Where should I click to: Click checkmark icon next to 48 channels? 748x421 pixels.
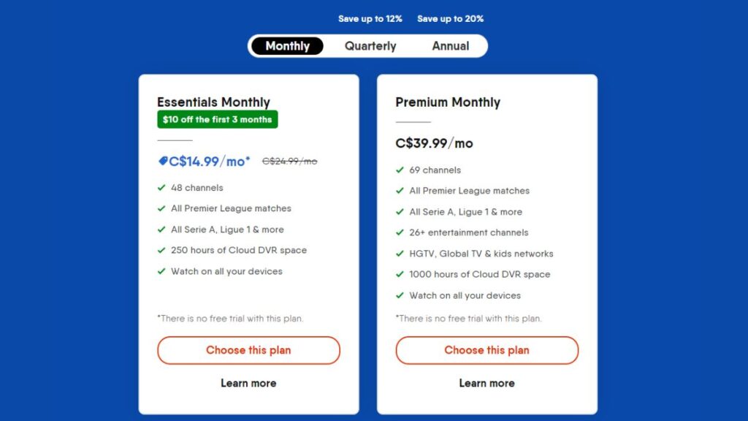point(161,188)
